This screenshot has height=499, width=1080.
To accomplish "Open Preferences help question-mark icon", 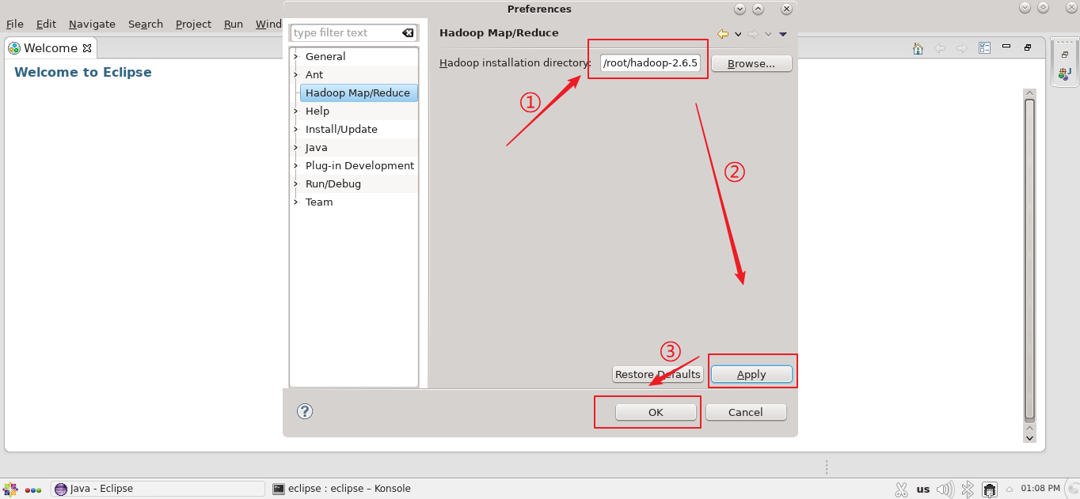I will point(305,411).
